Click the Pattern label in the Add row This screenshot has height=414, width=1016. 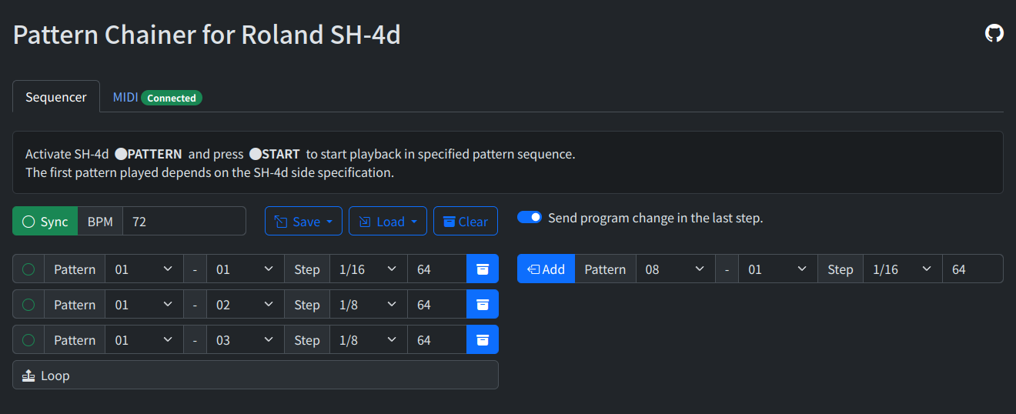(605, 269)
